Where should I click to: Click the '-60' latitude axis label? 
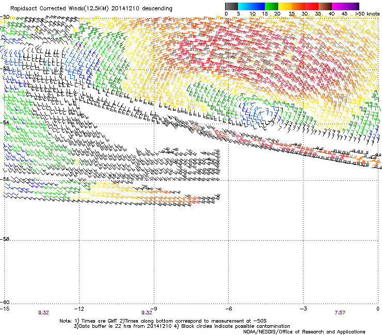coord(5,303)
